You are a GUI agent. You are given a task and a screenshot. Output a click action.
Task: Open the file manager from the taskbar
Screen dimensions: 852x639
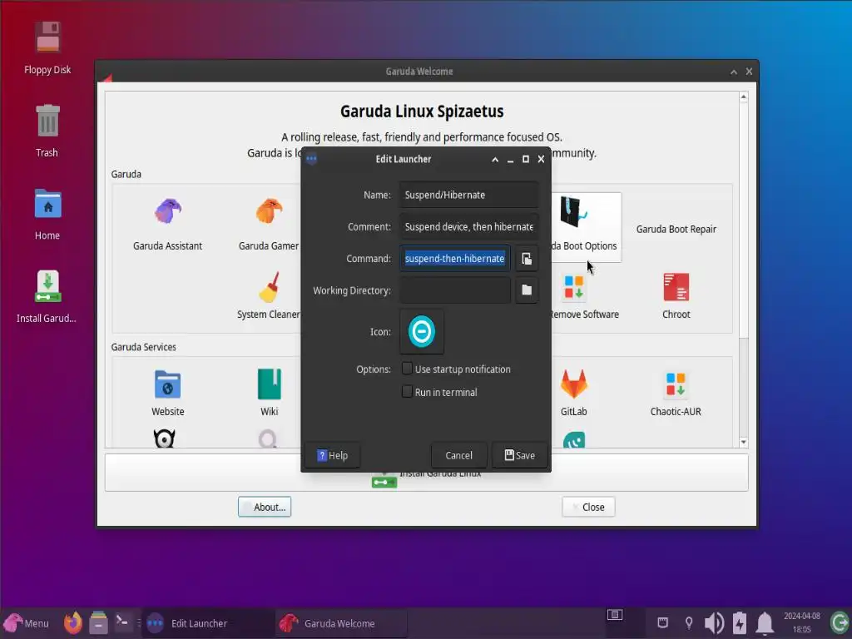[x=98, y=622]
